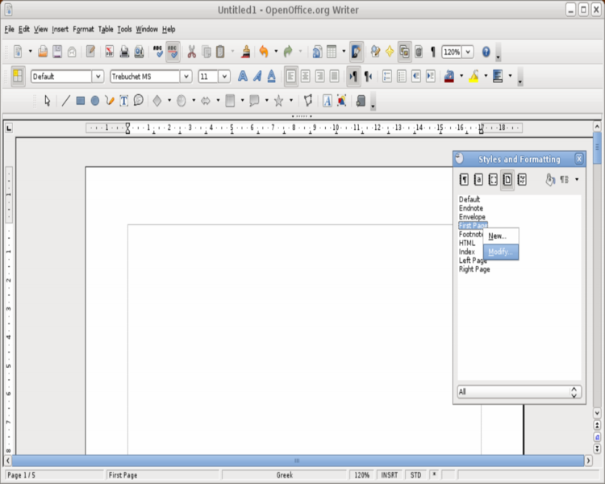The image size is (605, 484).
Task: Click the Paste clipboard icon
Action: tap(220, 52)
